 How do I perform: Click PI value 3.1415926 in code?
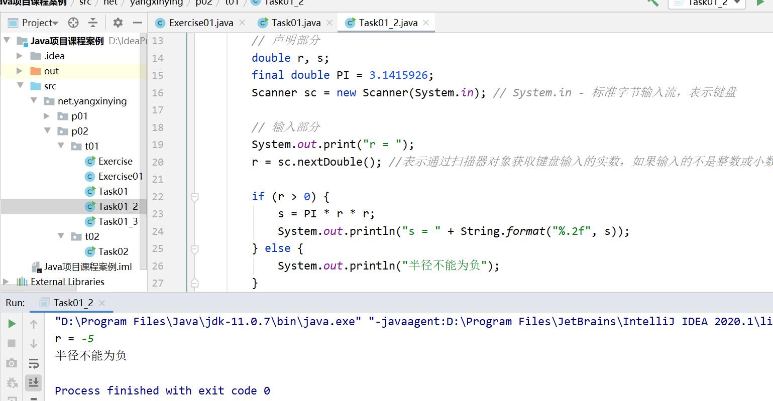click(x=398, y=75)
